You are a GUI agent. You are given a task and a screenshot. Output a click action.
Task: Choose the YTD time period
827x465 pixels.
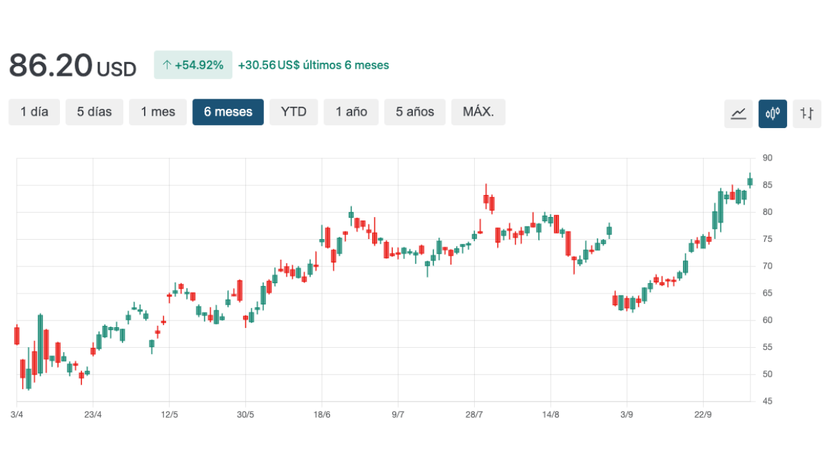294,112
